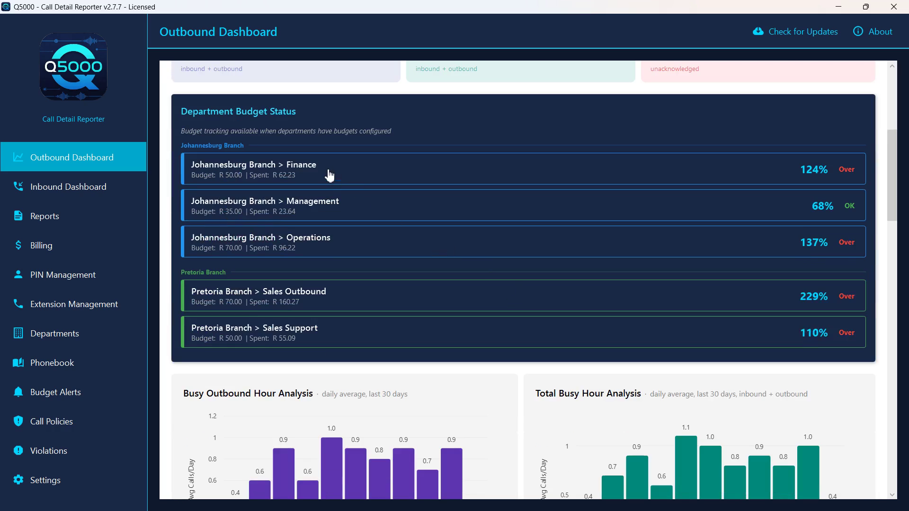Click the Budget Alerts bell icon
The height and width of the screenshot is (511, 909).
(18, 392)
